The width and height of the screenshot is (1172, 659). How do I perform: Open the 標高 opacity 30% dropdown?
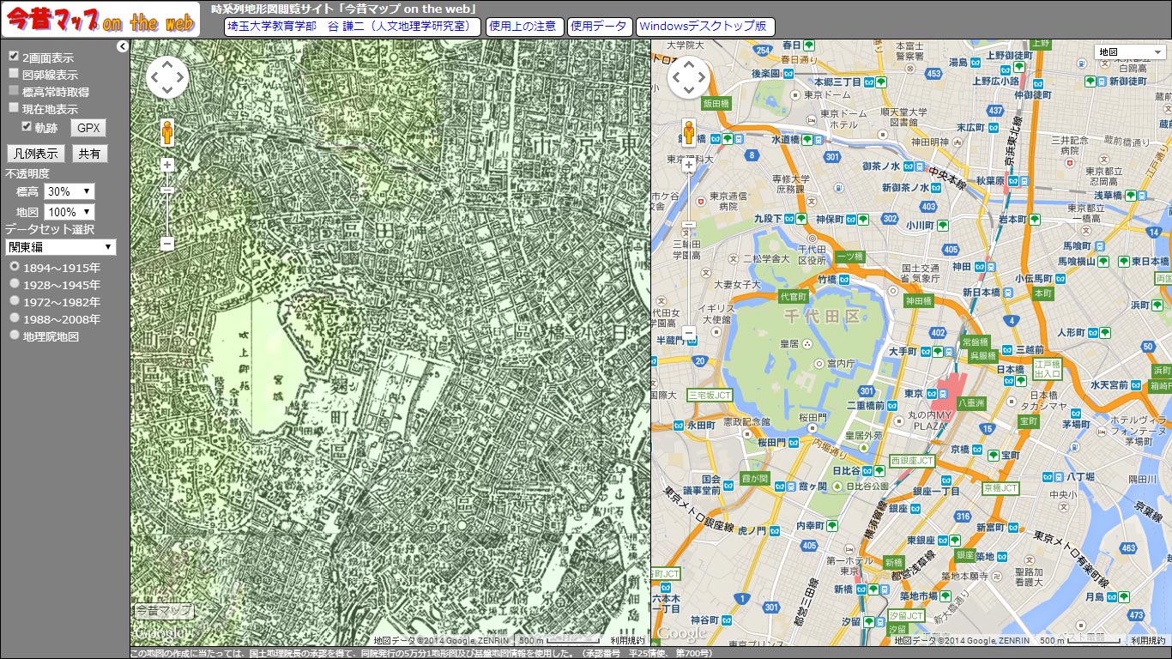tap(69, 191)
